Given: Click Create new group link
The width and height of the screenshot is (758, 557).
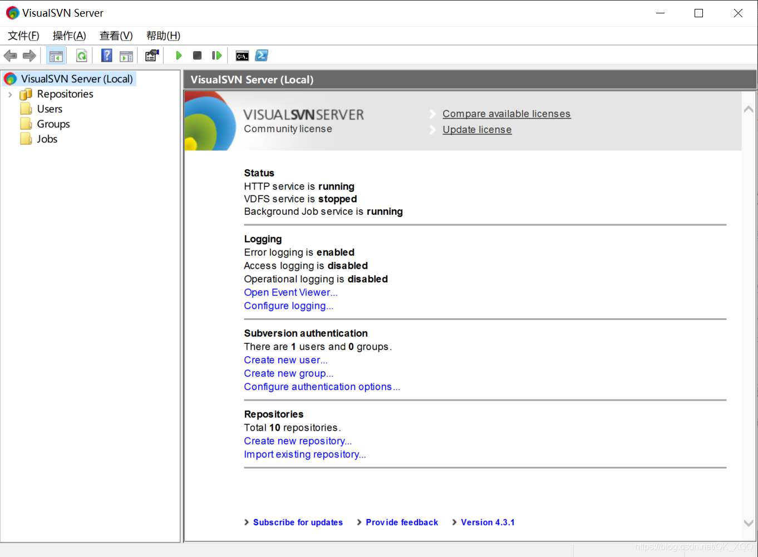Looking at the screenshot, I should click(288, 373).
